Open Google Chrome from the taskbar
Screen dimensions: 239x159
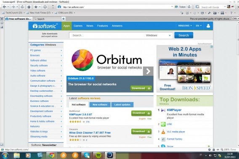pyautogui.click(x=52, y=155)
